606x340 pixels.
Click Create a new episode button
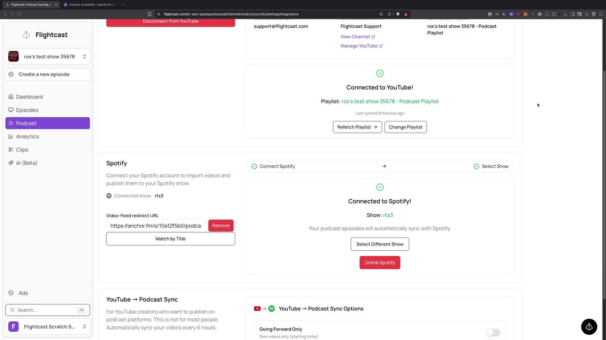(47, 74)
